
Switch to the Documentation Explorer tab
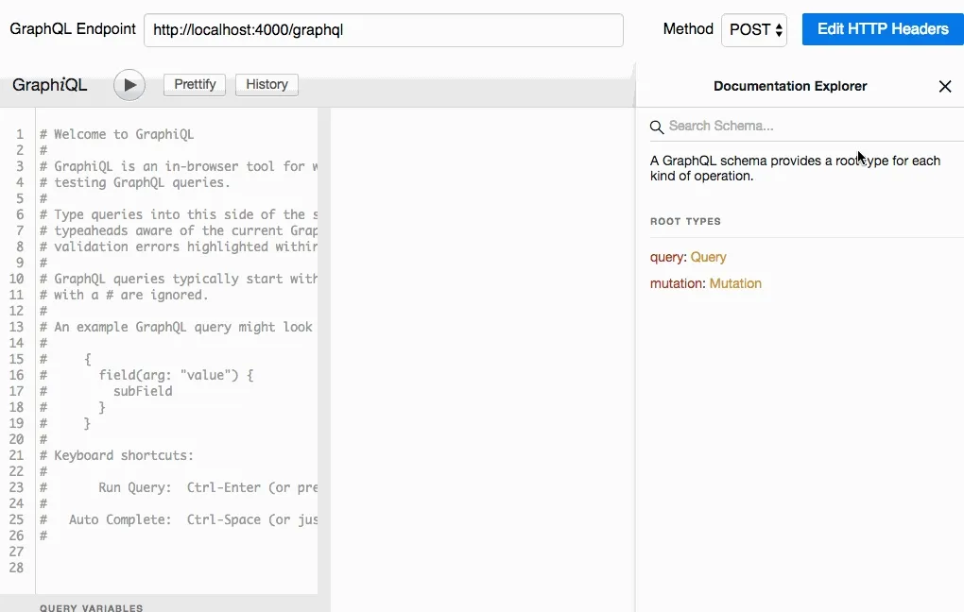click(x=790, y=86)
